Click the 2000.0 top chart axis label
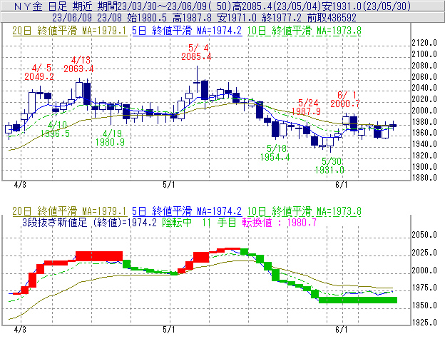 [x=424, y=111]
